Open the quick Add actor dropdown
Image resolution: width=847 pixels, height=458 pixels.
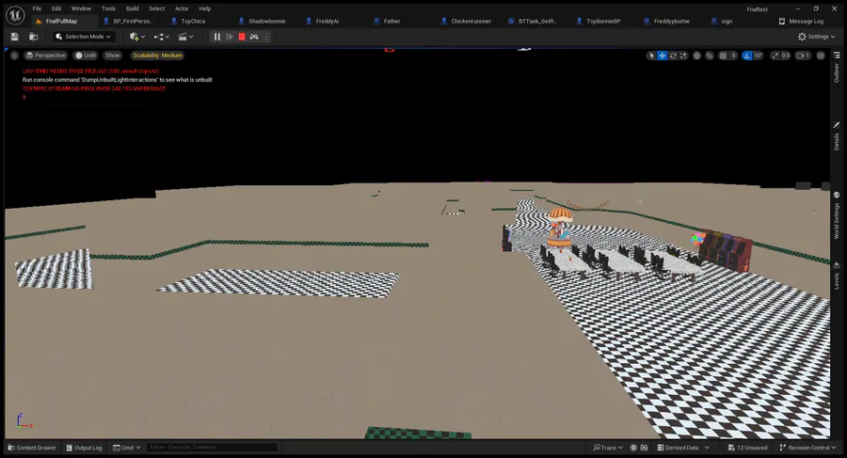137,37
